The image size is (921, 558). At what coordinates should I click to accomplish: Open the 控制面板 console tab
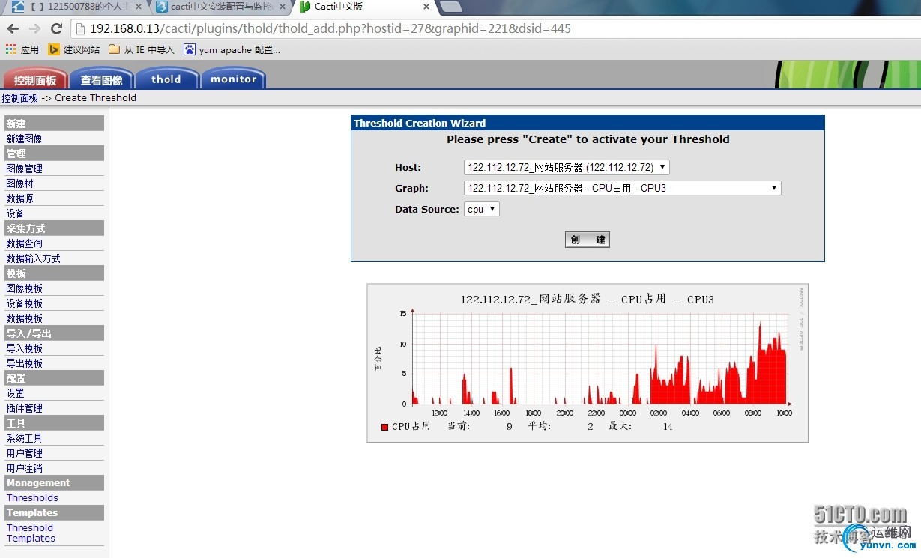(x=35, y=79)
